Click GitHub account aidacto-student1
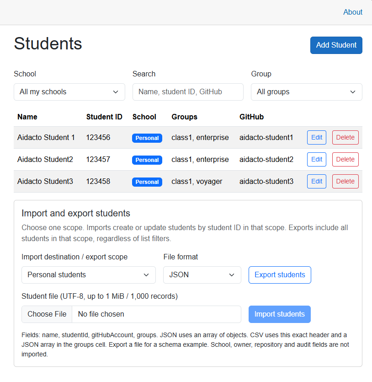 266,137
